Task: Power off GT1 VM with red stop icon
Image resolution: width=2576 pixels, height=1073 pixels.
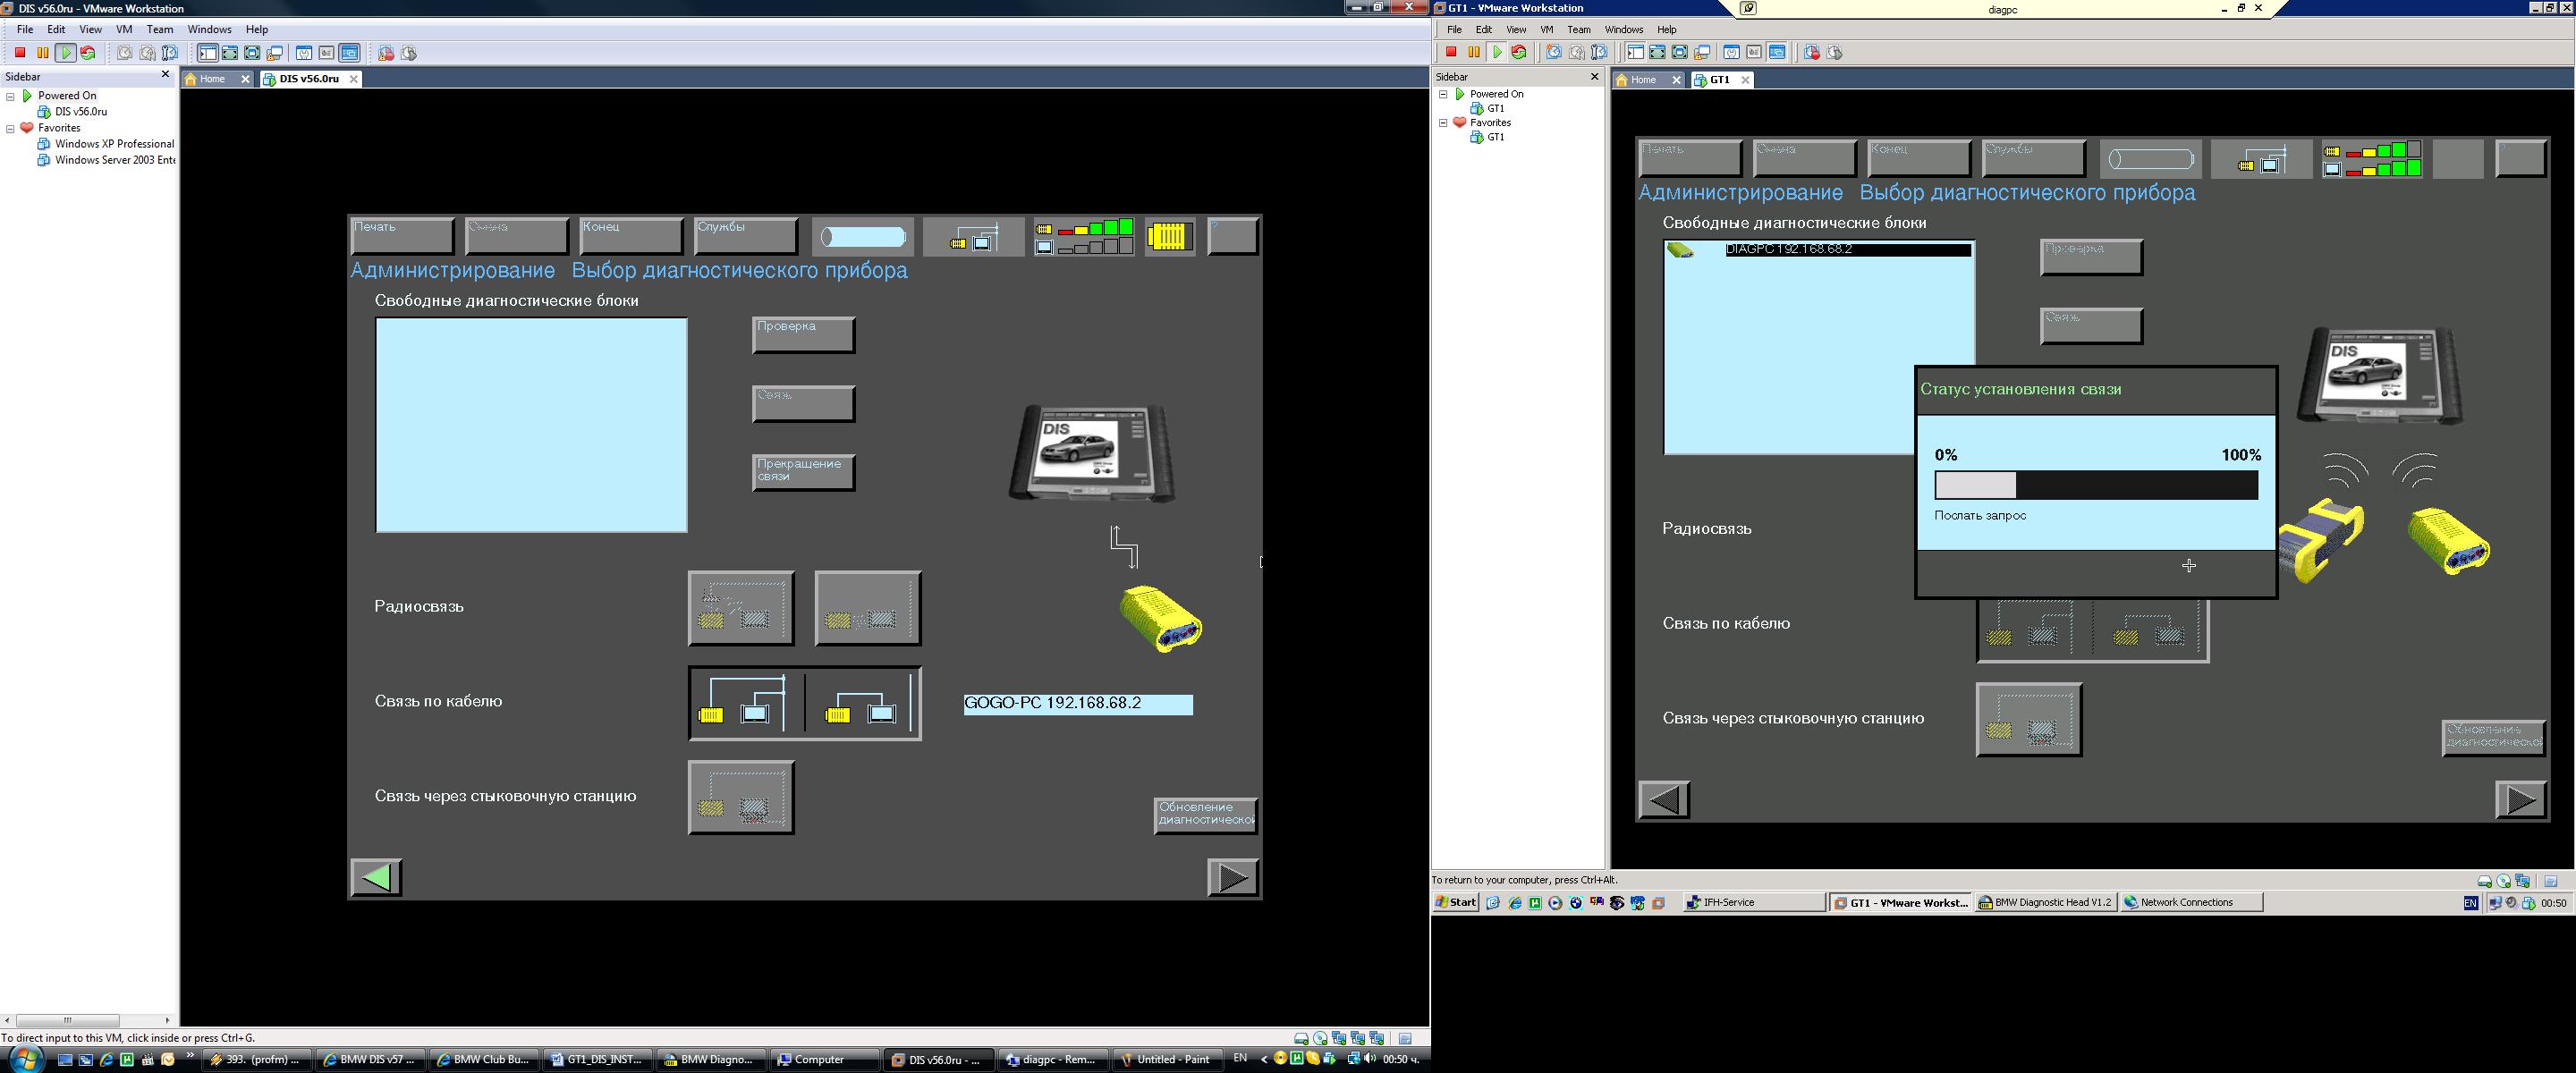Action: (x=1451, y=53)
